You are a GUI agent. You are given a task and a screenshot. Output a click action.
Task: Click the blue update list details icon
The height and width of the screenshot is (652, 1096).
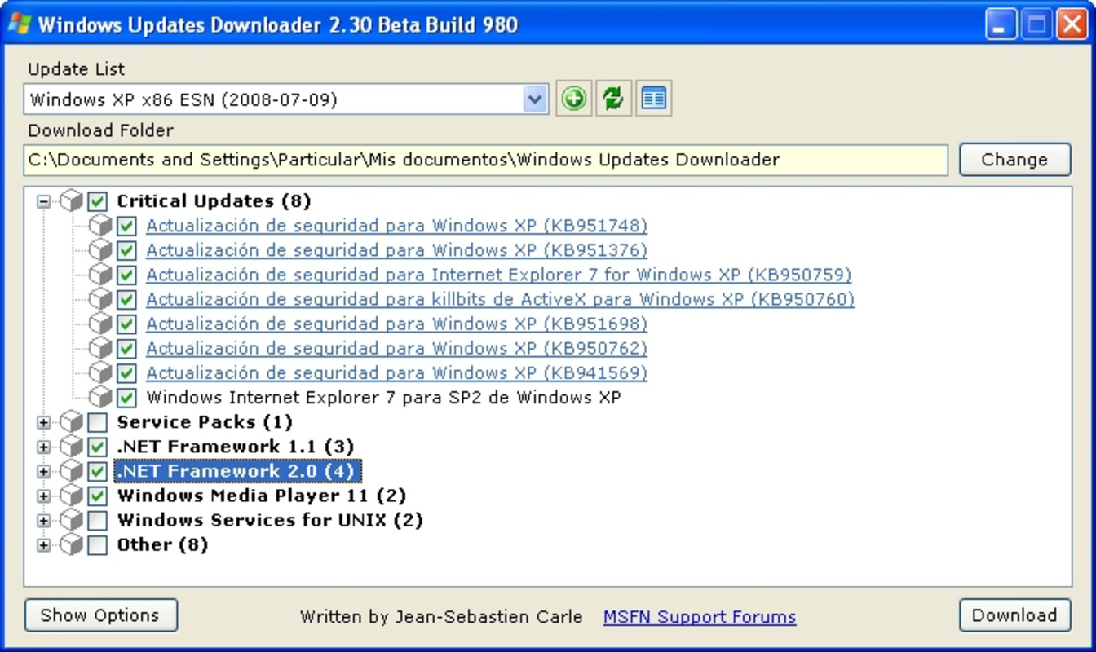653,99
